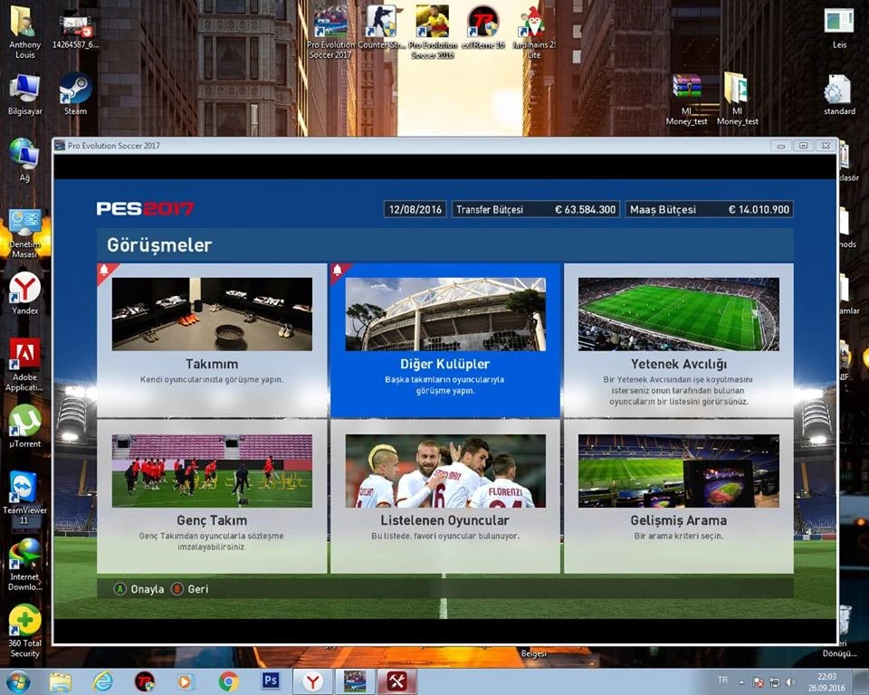Screen dimensions: 869x695
Task: Click the Transfer Bütçesi budget field
Action: (535, 209)
